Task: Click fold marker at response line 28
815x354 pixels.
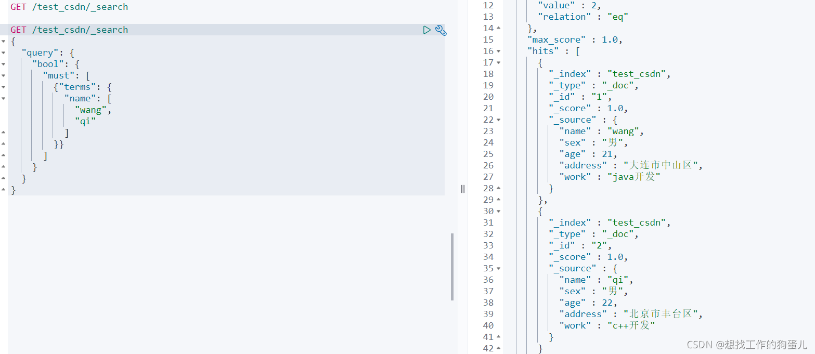Action: click(x=499, y=188)
